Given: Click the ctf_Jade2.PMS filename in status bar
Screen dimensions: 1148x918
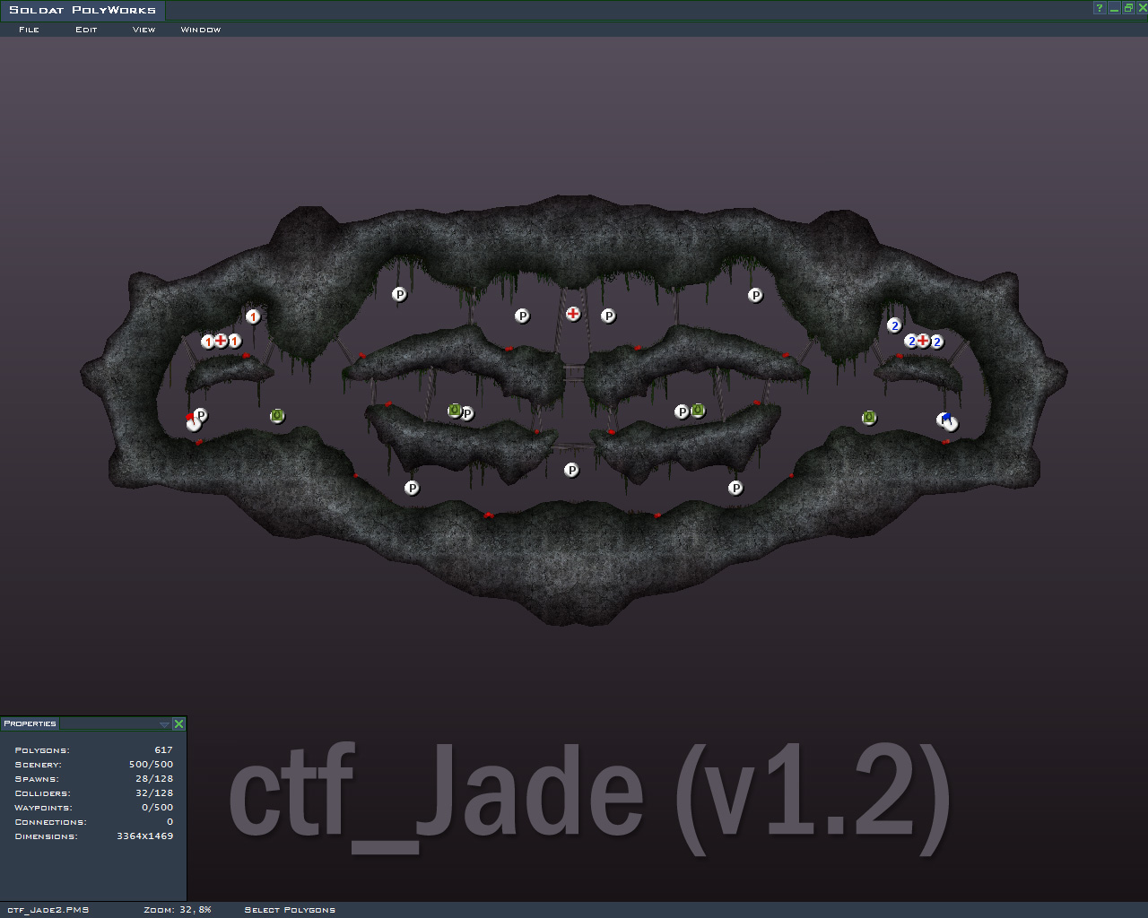Looking at the screenshot, I should (x=48, y=910).
